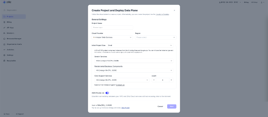The width and height of the screenshot is (268, 117).
Task: Open Members sidebar icon
Action: (x=4, y=33)
